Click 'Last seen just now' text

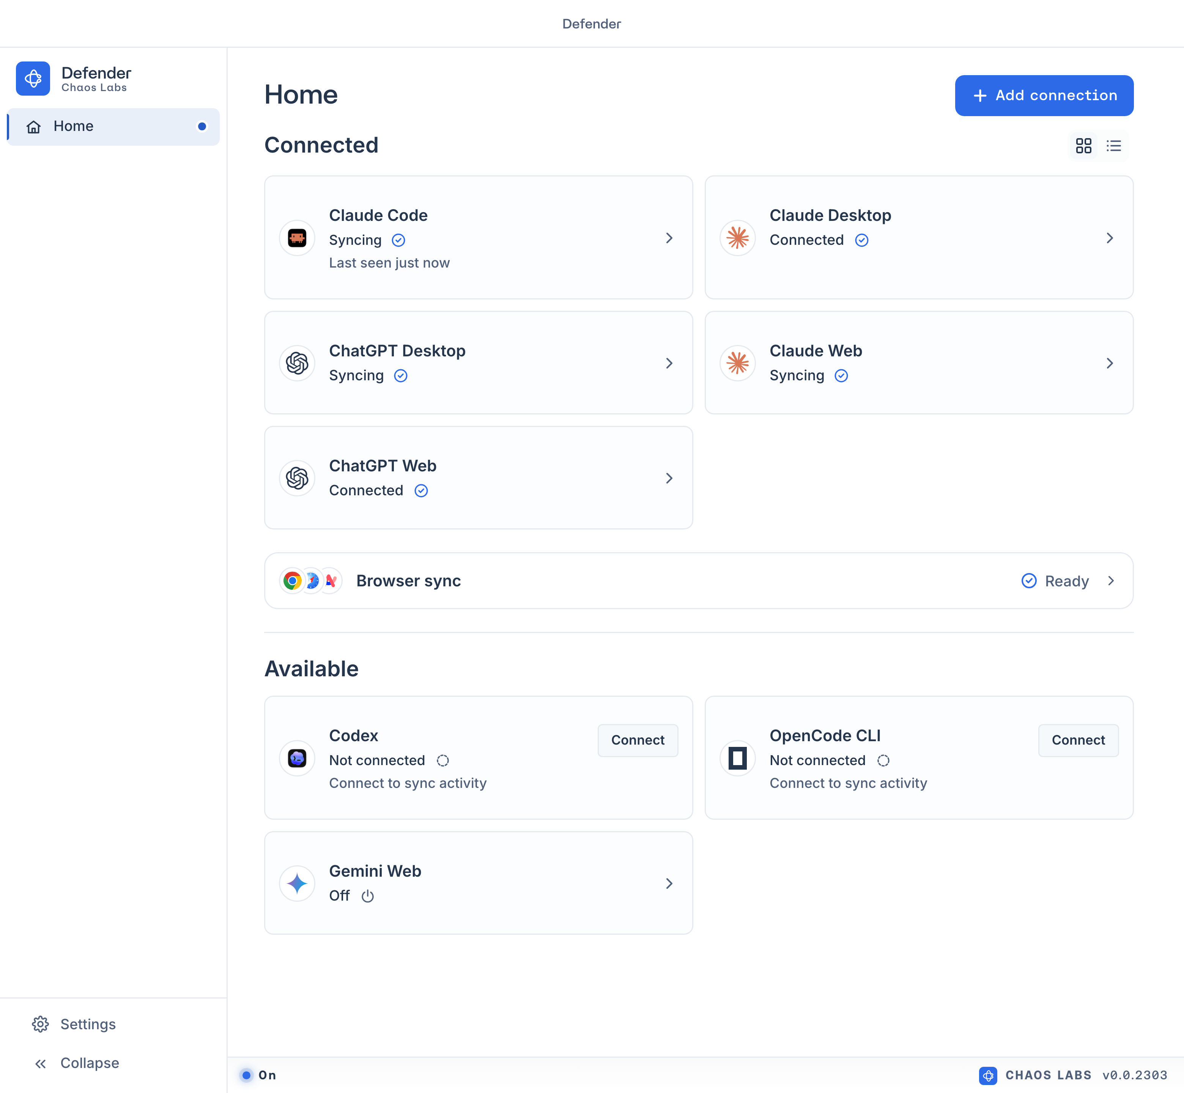pos(389,263)
